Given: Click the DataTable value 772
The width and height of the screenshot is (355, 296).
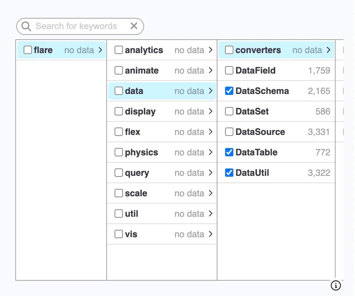Looking at the screenshot, I should coord(323,152).
